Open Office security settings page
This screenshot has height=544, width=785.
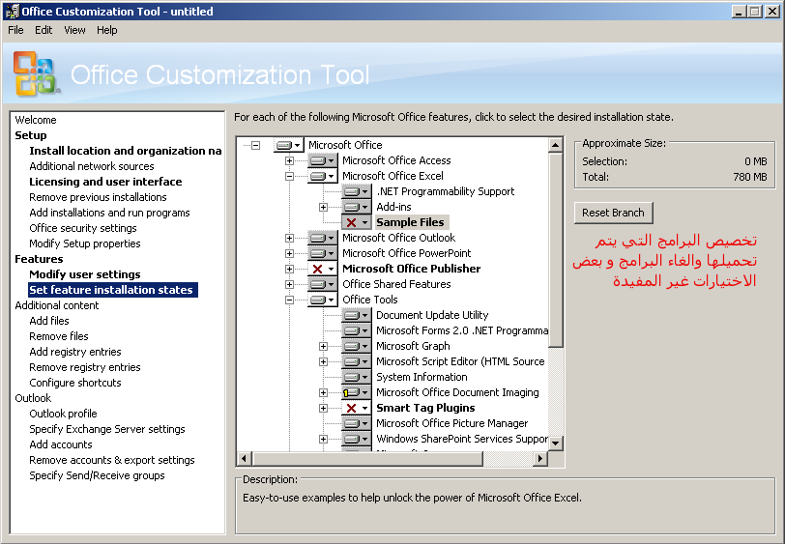[83, 228]
